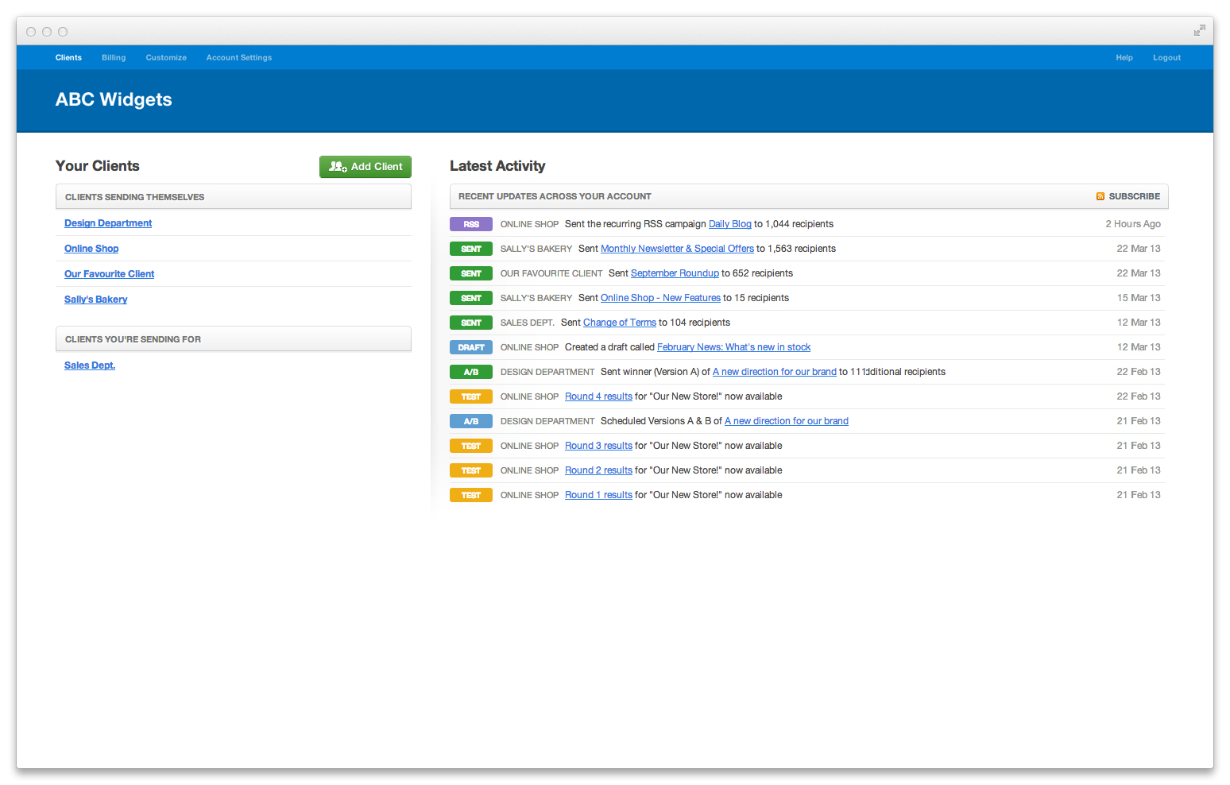The height and width of the screenshot is (785, 1230).
Task: Open the September Roundup campaign
Action: [x=675, y=273]
